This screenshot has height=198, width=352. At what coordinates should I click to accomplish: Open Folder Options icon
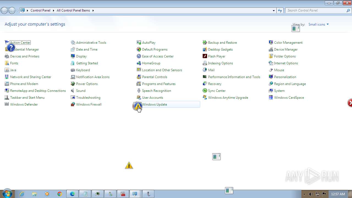(x=271, y=56)
